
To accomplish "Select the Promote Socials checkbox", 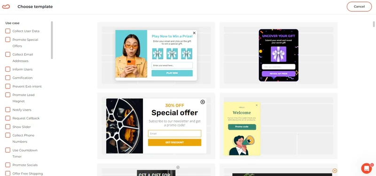I will (x=8, y=165).
